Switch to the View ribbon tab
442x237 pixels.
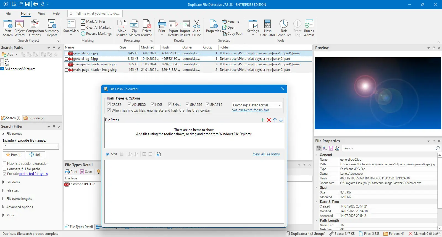(41, 14)
